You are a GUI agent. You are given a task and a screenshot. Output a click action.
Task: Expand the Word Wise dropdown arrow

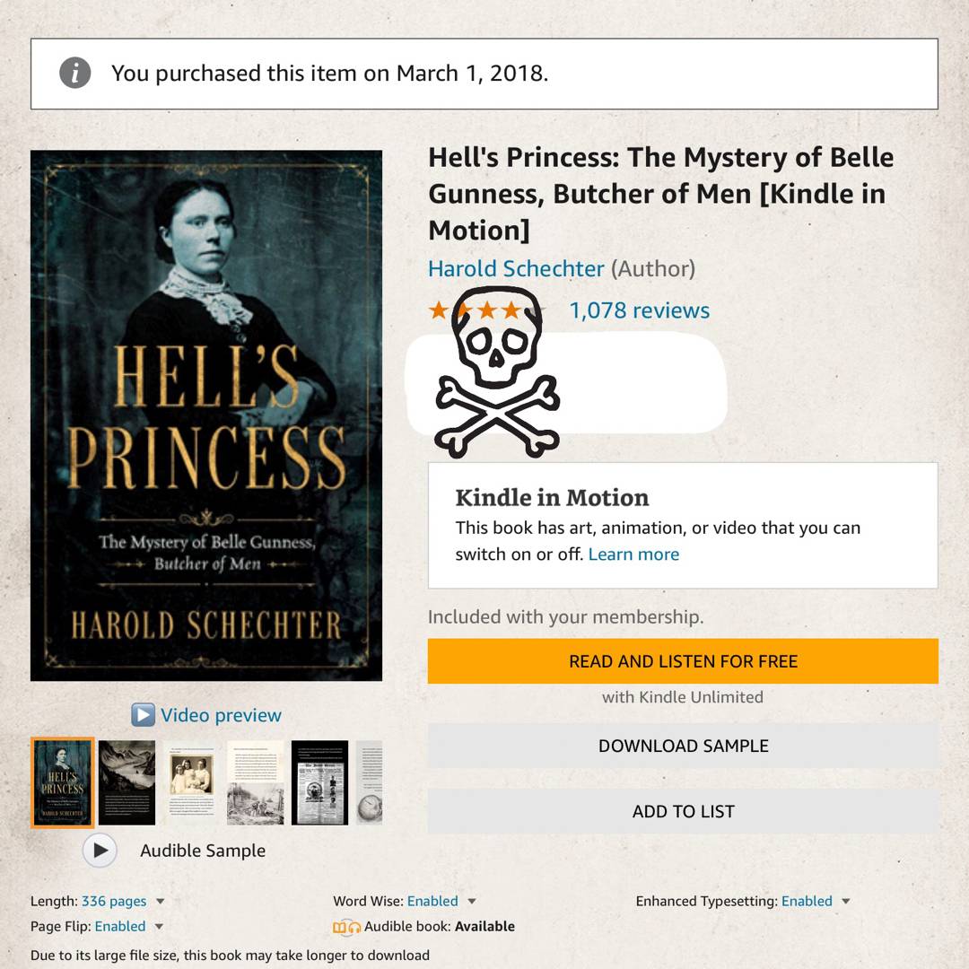[x=472, y=902]
